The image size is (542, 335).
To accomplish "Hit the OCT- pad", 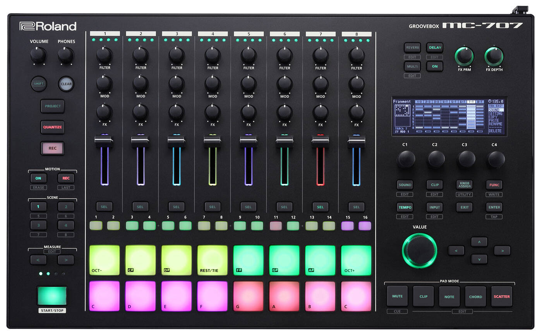I will pyautogui.click(x=105, y=260).
